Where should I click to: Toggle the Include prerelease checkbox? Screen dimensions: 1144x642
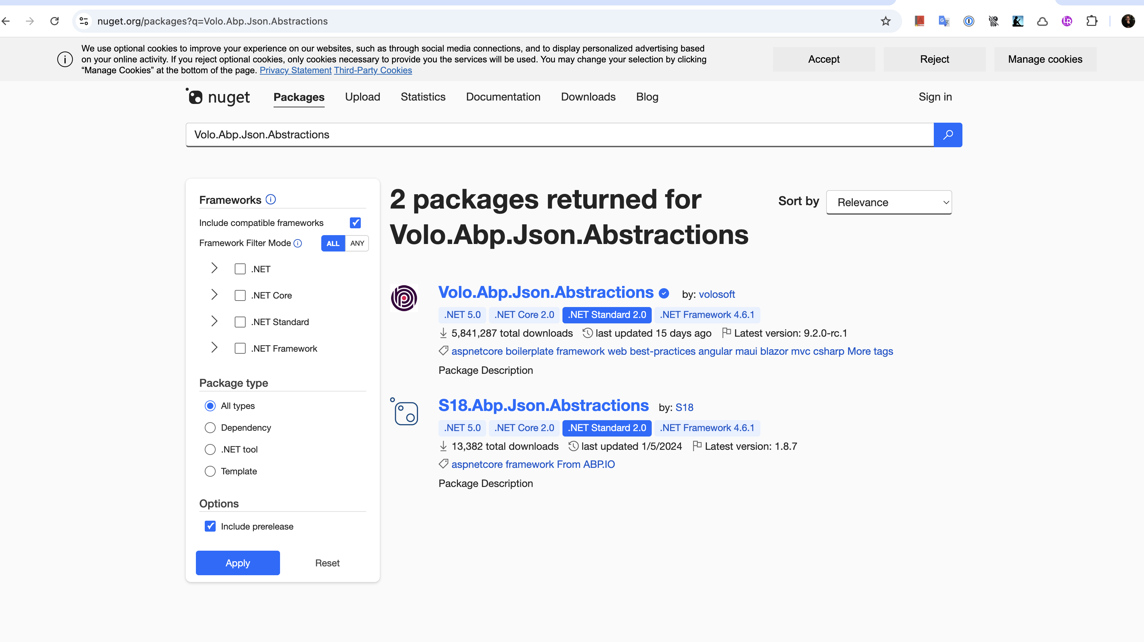point(210,526)
